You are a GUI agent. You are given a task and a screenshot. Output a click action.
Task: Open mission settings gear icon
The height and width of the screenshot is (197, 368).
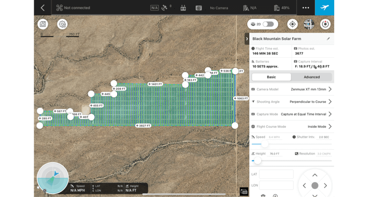tap(62, 24)
